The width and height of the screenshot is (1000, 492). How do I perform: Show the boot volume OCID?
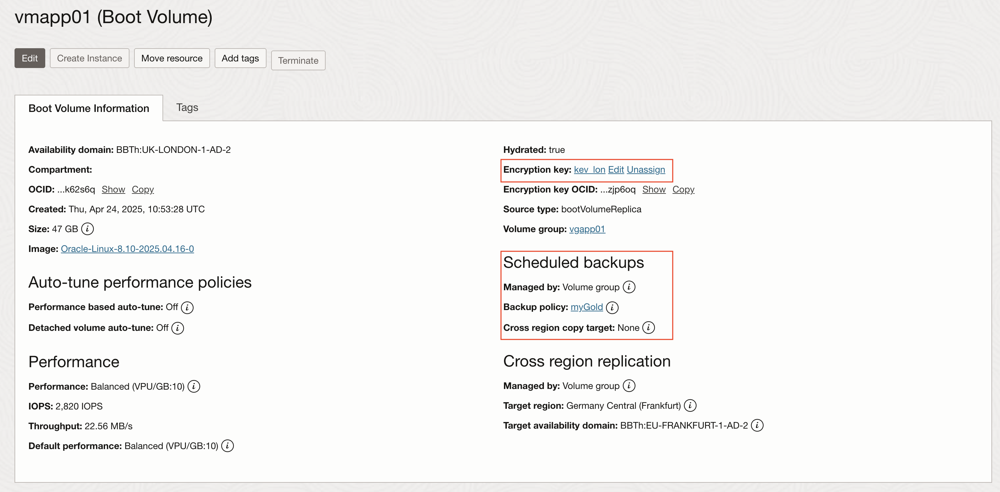113,189
